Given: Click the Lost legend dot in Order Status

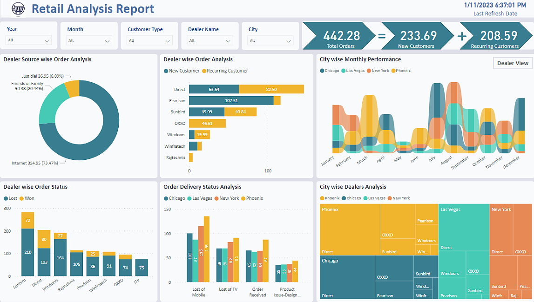Looking at the screenshot, I should (x=6, y=198).
